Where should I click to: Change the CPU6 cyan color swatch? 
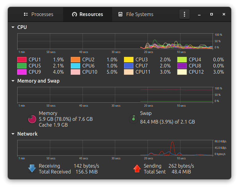click(x=75, y=66)
